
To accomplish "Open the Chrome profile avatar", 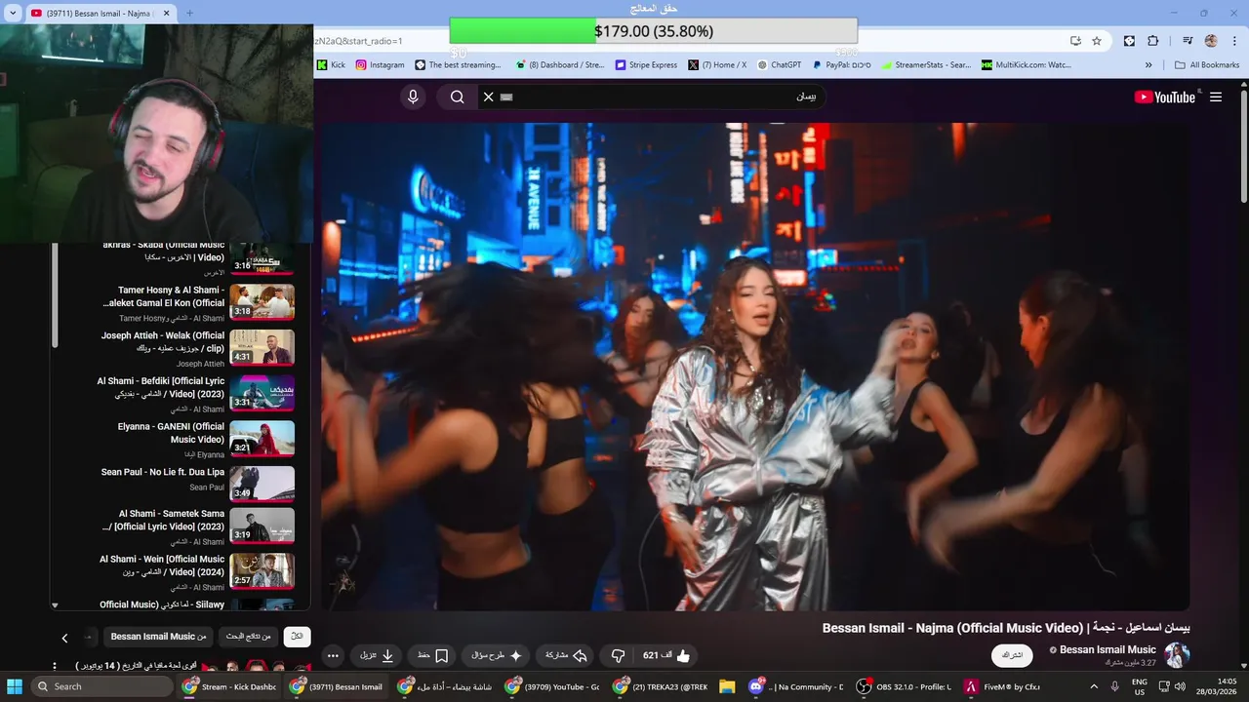I will (x=1211, y=41).
